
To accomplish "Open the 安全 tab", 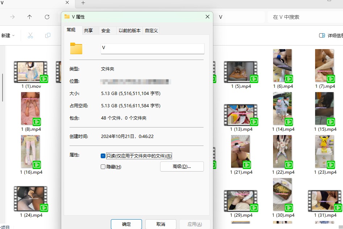I will (x=106, y=31).
